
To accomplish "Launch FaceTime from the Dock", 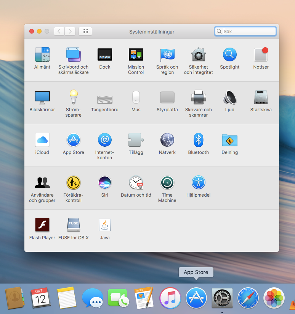I will pos(119,298).
